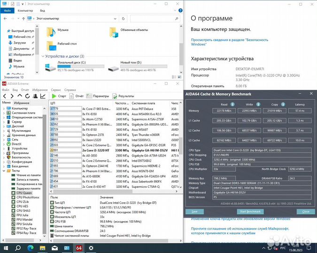The height and width of the screenshot is (253, 317).
Task: Open AIDA64 graph chart icon
Action: pyautogui.click(x=43, y=96)
